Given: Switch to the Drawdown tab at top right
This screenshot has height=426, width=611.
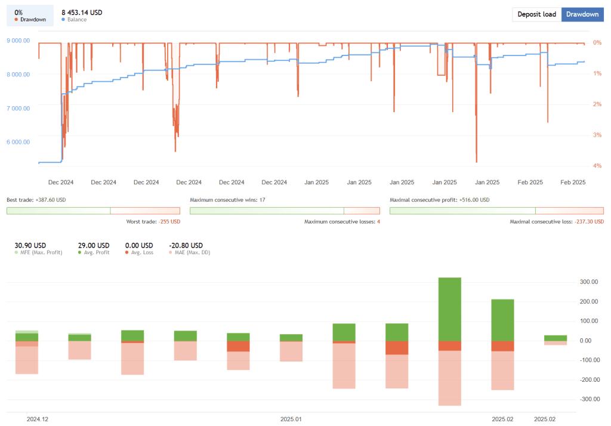Looking at the screenshot, I should [582, 14].
